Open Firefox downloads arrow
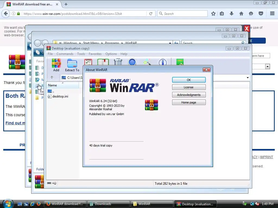 232,14
